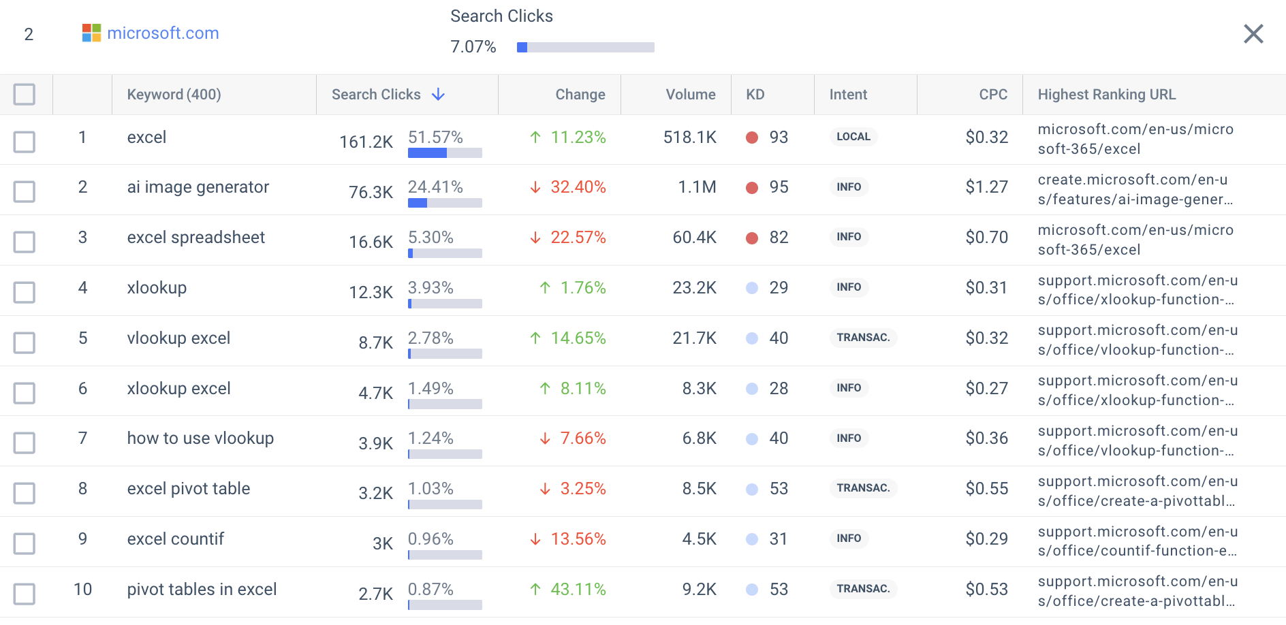The image size is (1286, 625).
Task: Click red down arrow for excel spreadsheet change
Action: pos(535,238)
